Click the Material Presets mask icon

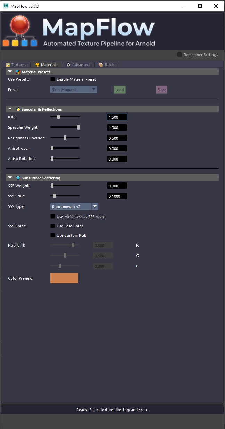pyautogui.click(x=18, y=72)
